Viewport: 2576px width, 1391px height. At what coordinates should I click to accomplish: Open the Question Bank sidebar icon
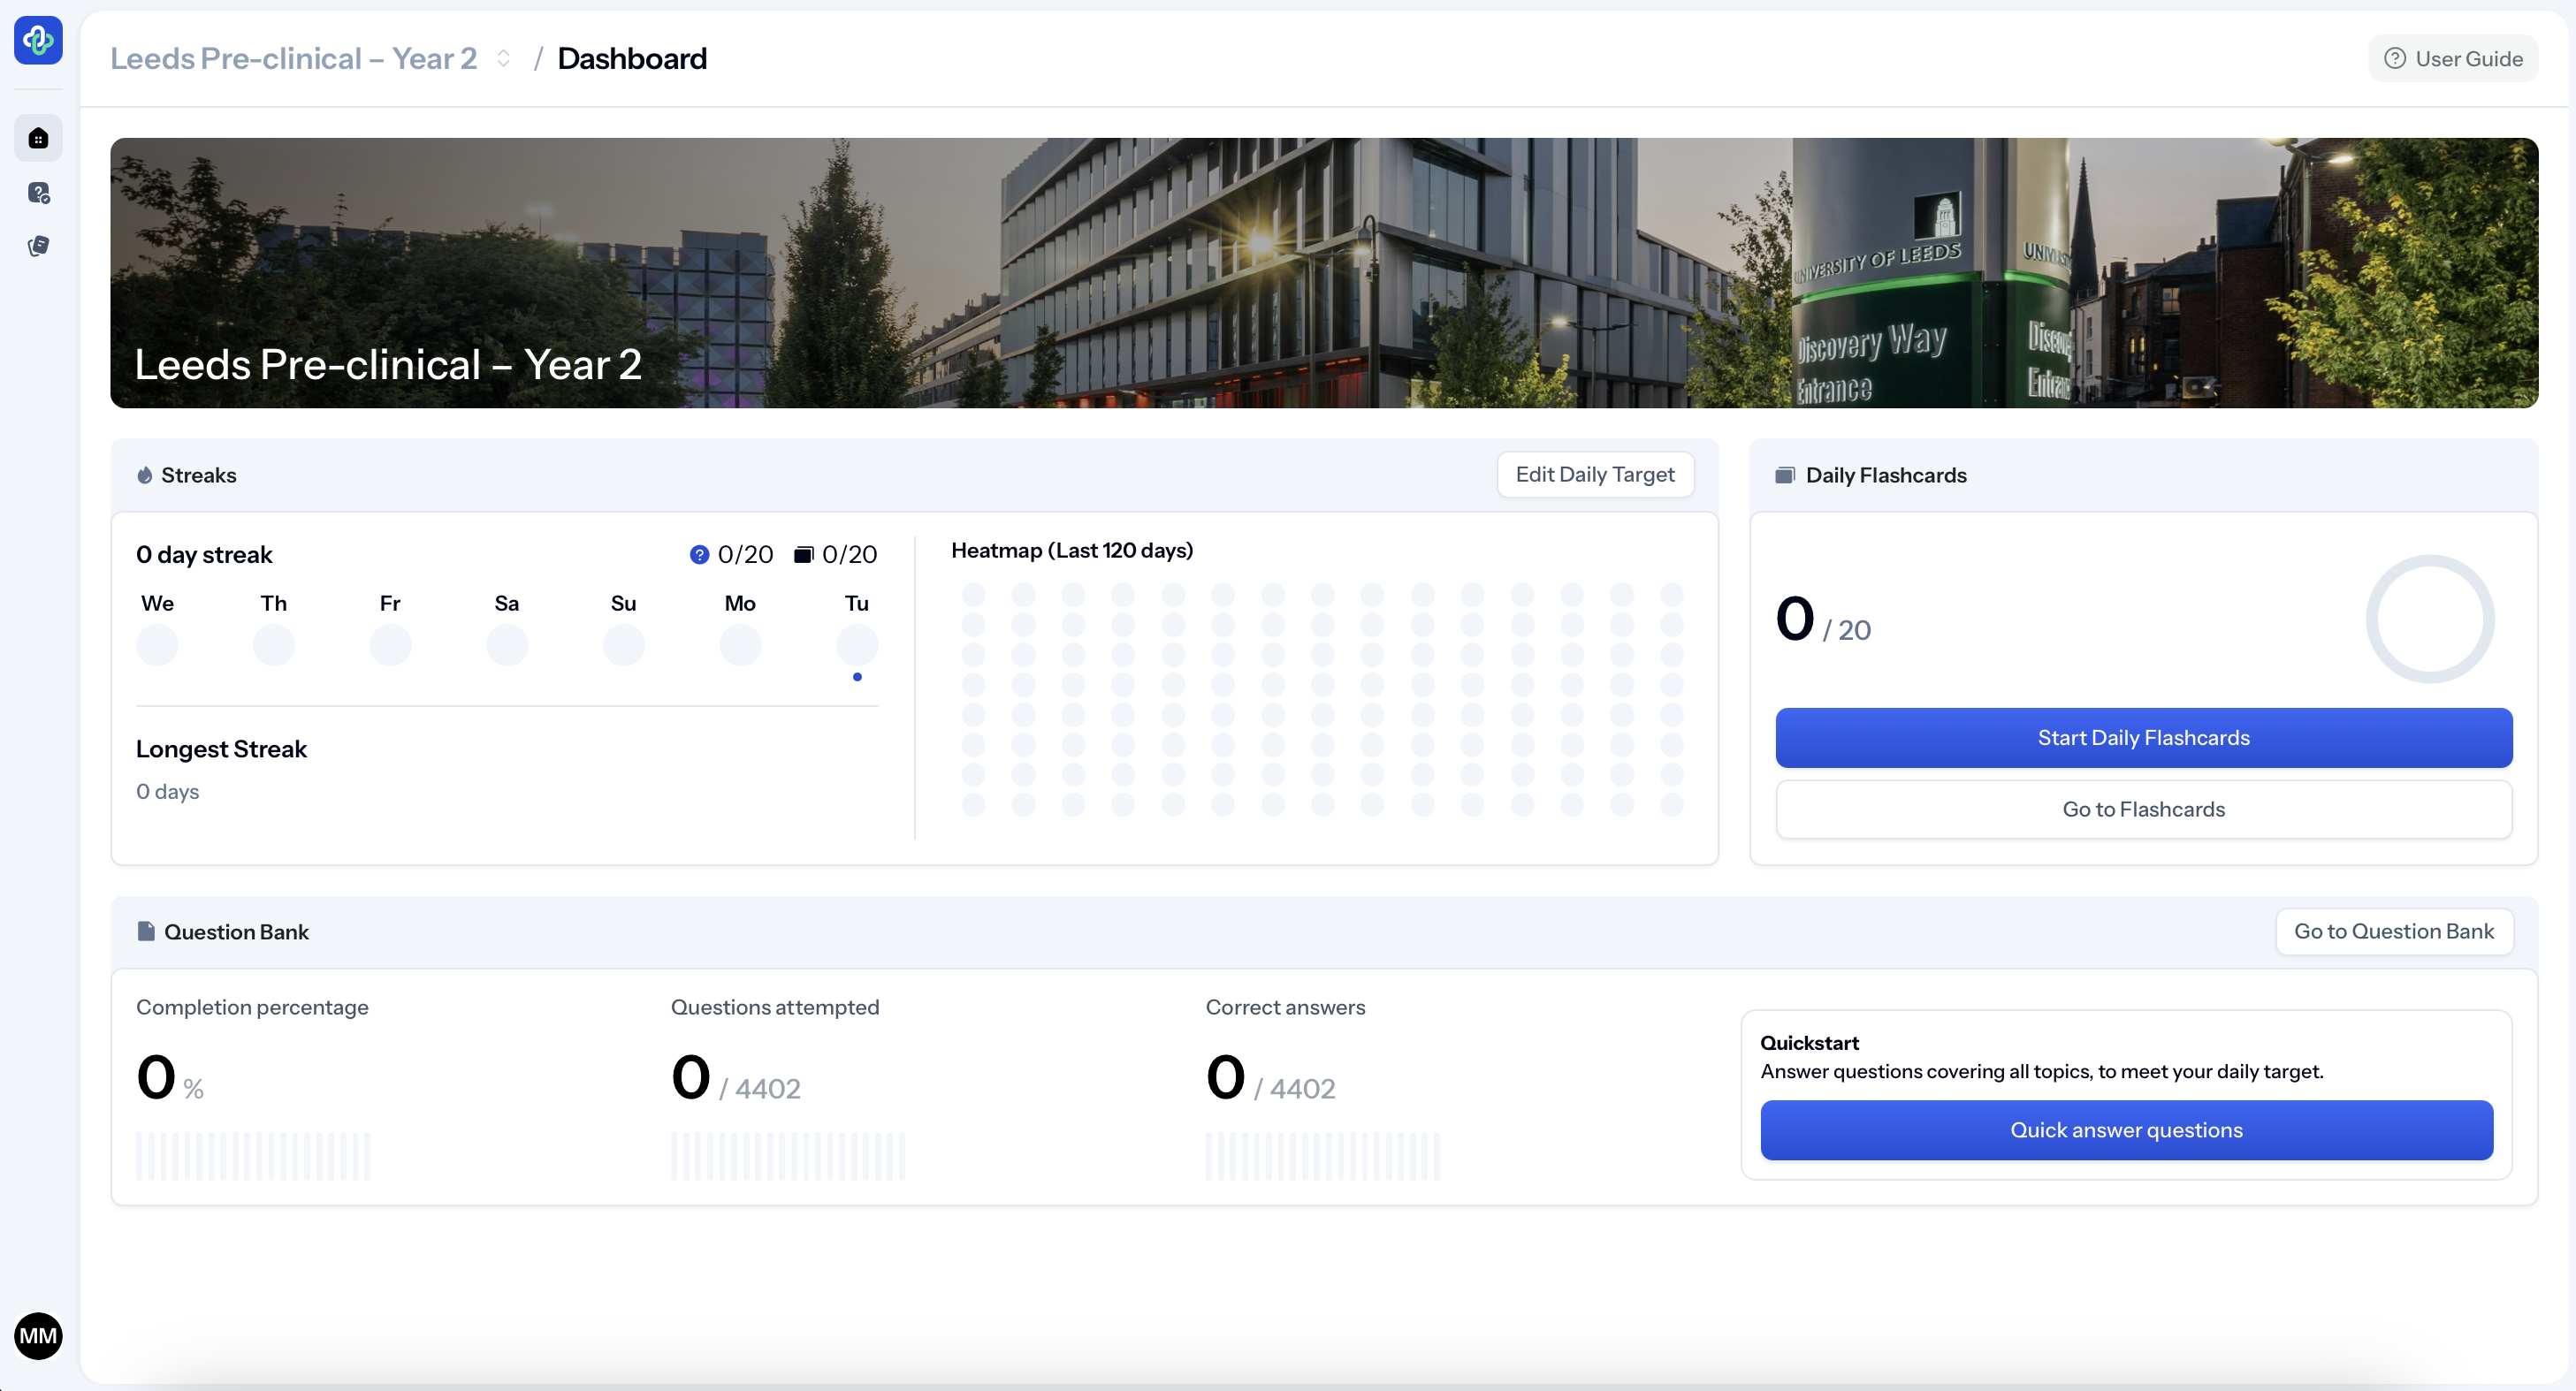click(38, 192)
